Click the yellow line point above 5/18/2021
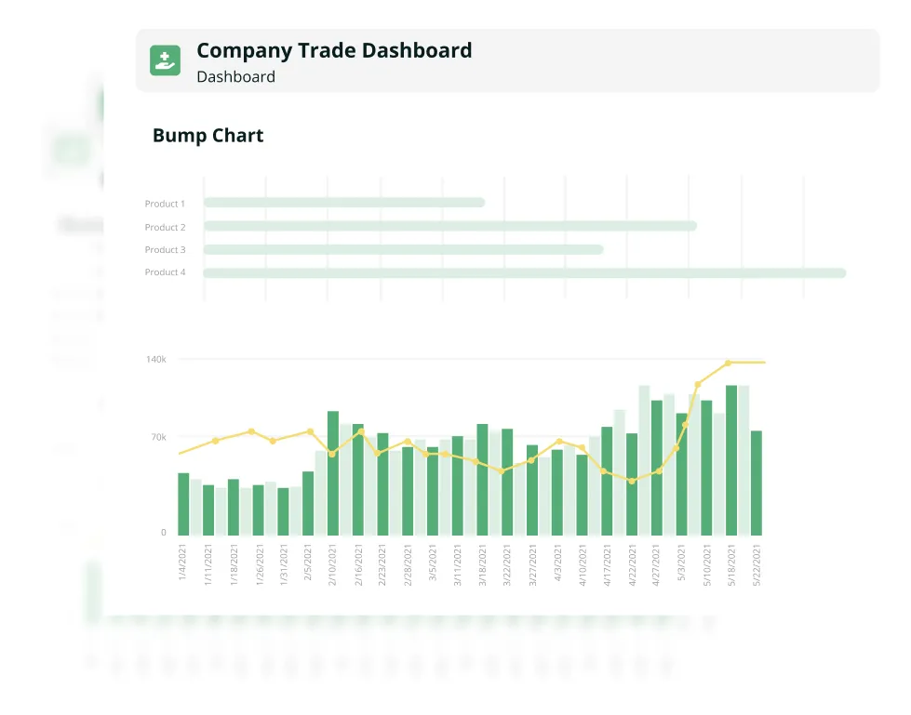This screenshot has width=911, height=715. click(x=729, y=363)
